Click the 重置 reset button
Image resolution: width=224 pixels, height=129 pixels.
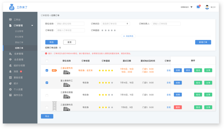click(x=69, y=42)
